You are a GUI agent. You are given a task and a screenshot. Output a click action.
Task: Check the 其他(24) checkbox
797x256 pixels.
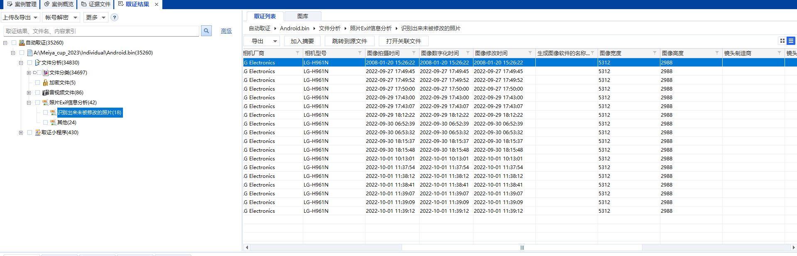(46, 123)
